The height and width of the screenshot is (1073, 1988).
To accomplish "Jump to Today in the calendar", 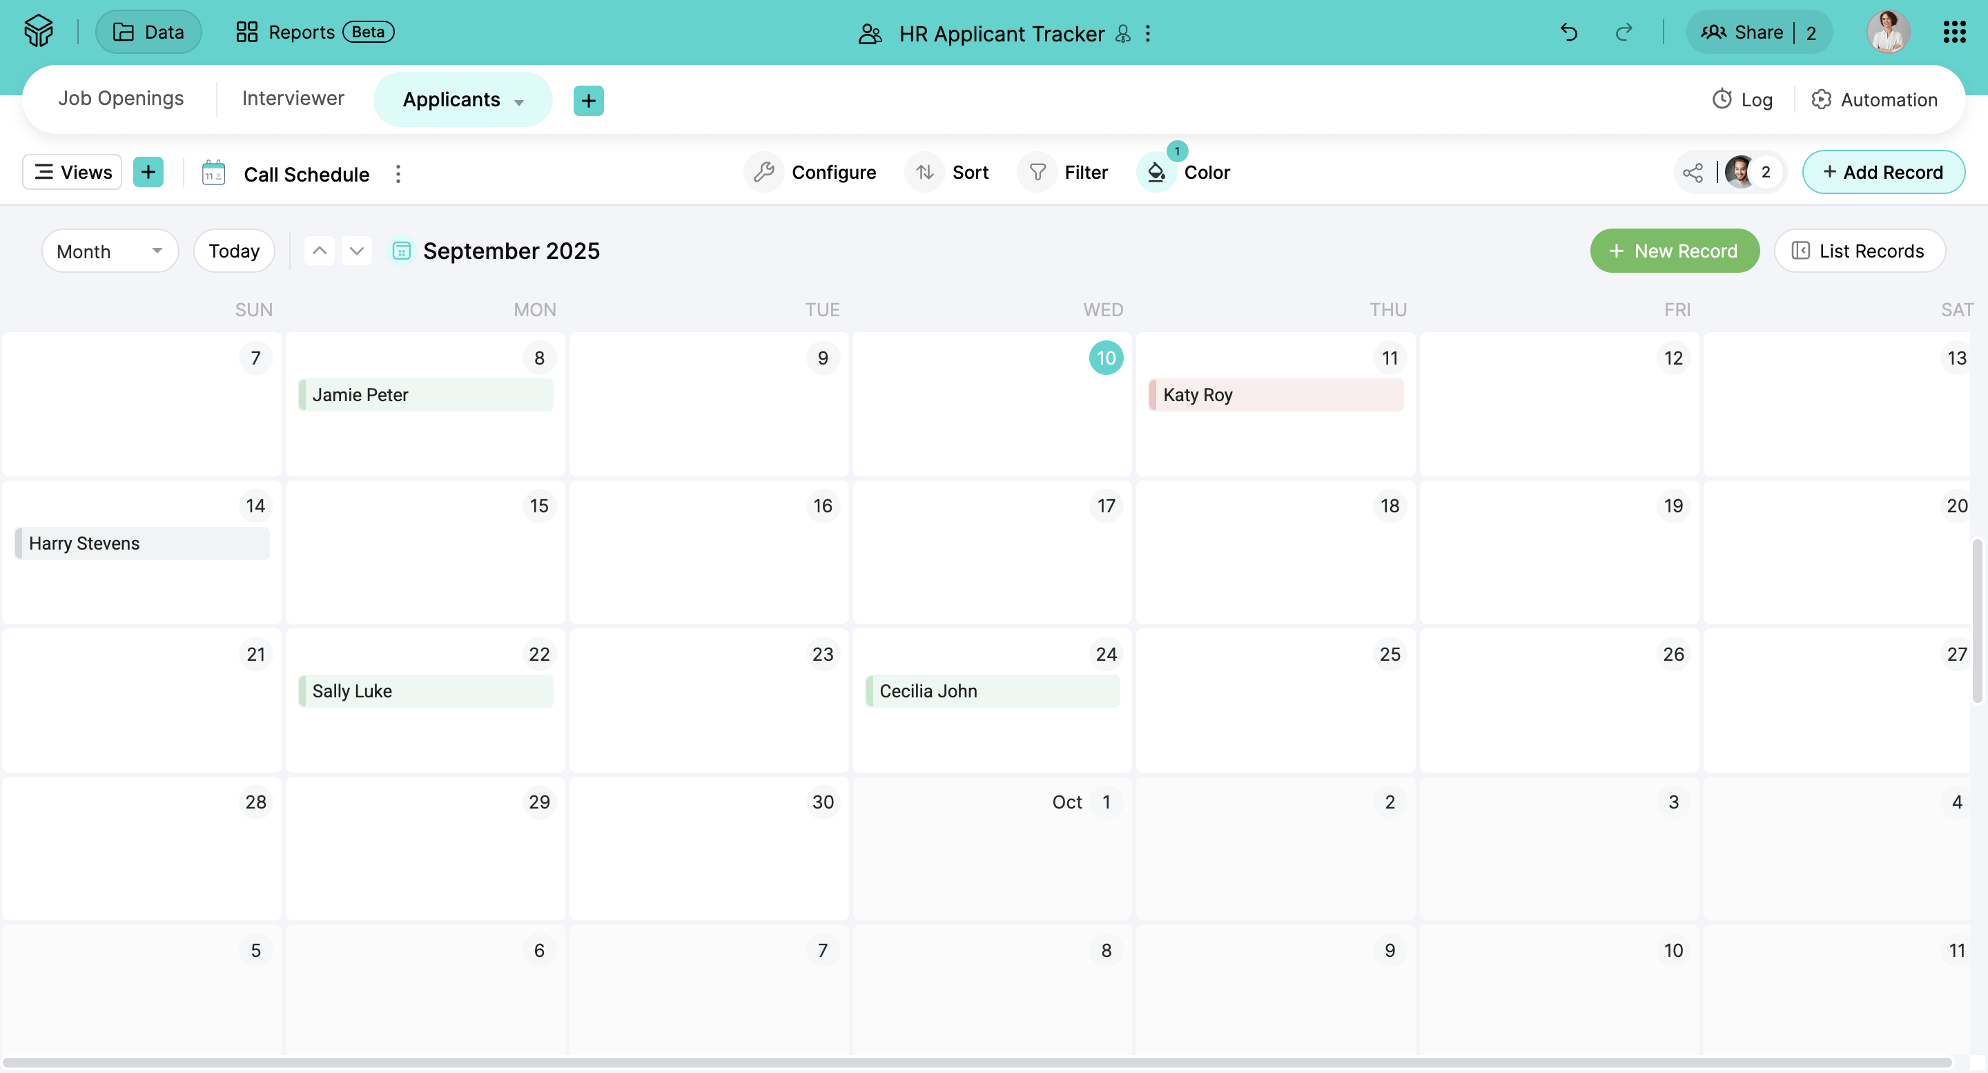I will pyautogui.click(x=234, y=251).
